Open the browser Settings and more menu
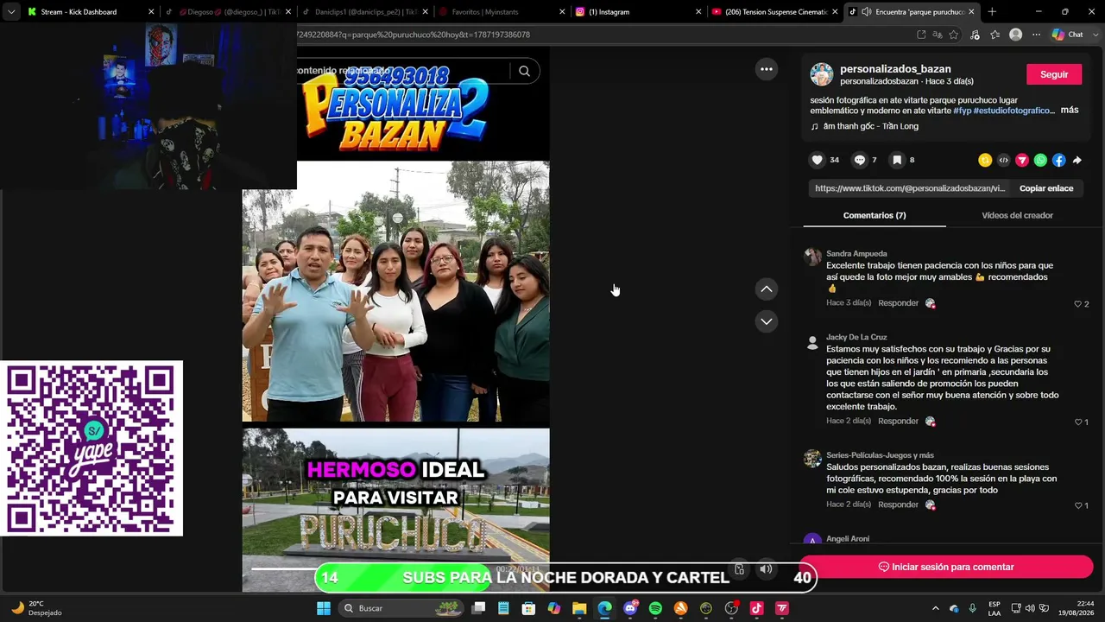 pos(1036,35)
